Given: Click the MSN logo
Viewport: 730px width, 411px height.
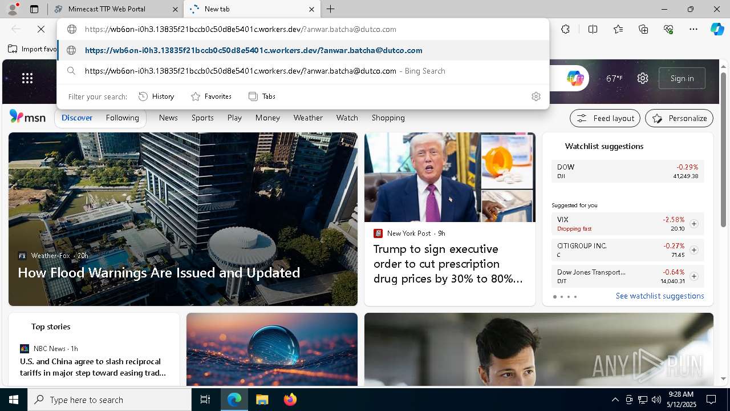Looking at the screenshot, I should (27, 117).
